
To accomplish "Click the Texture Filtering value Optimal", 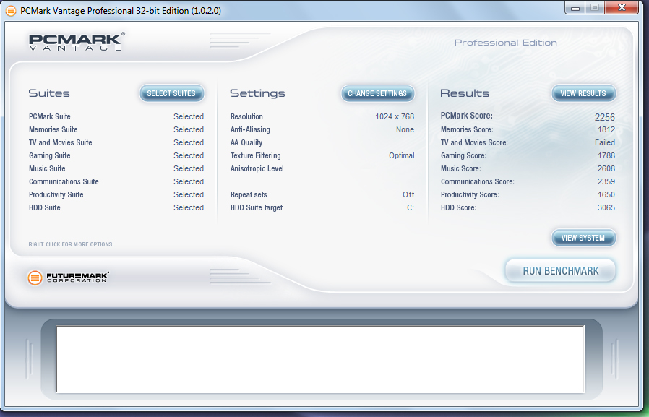I will 402,155.
